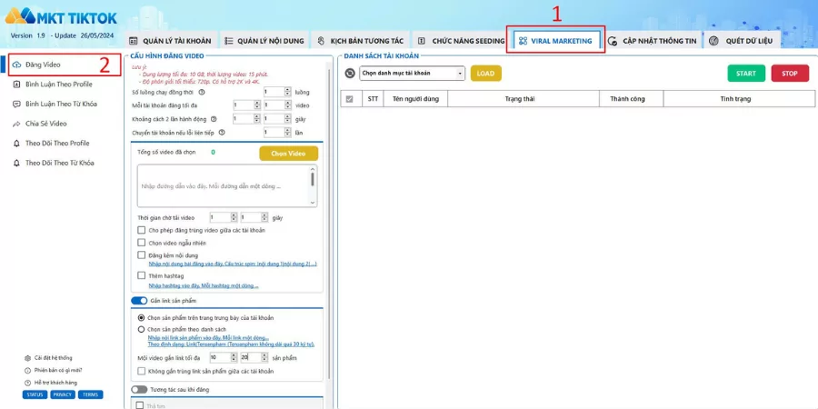Toggle select-all checkbox in account table header
818x409 pixels.
pos(350,98)
